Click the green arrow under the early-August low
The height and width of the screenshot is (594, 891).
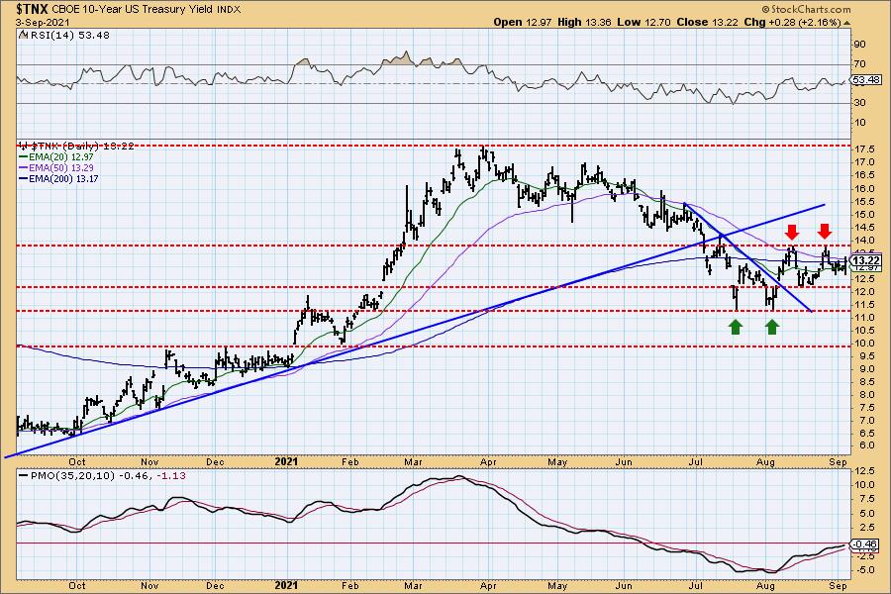tap(771, 327)
